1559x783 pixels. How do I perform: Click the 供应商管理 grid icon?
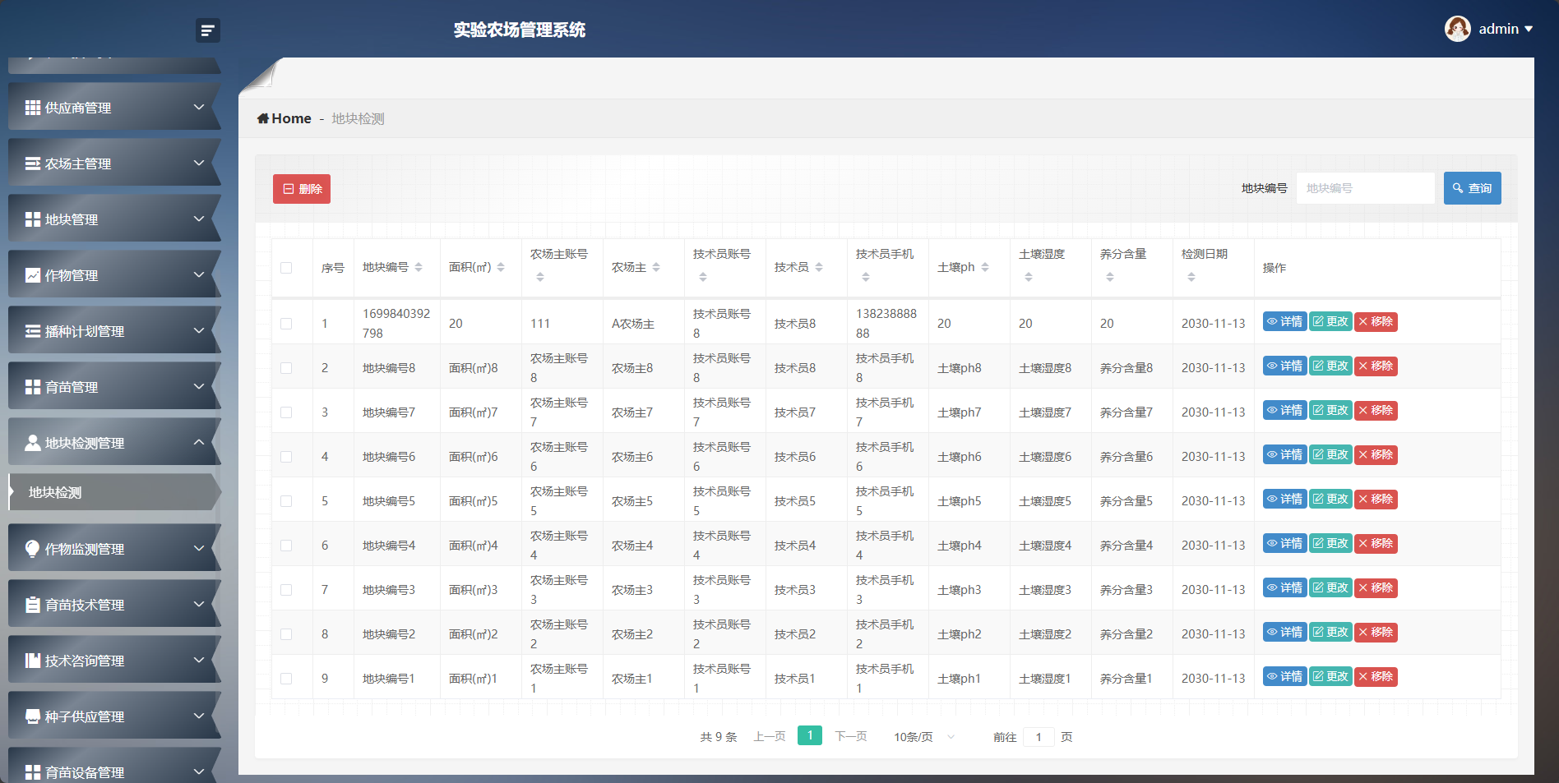tap(33, 108)
